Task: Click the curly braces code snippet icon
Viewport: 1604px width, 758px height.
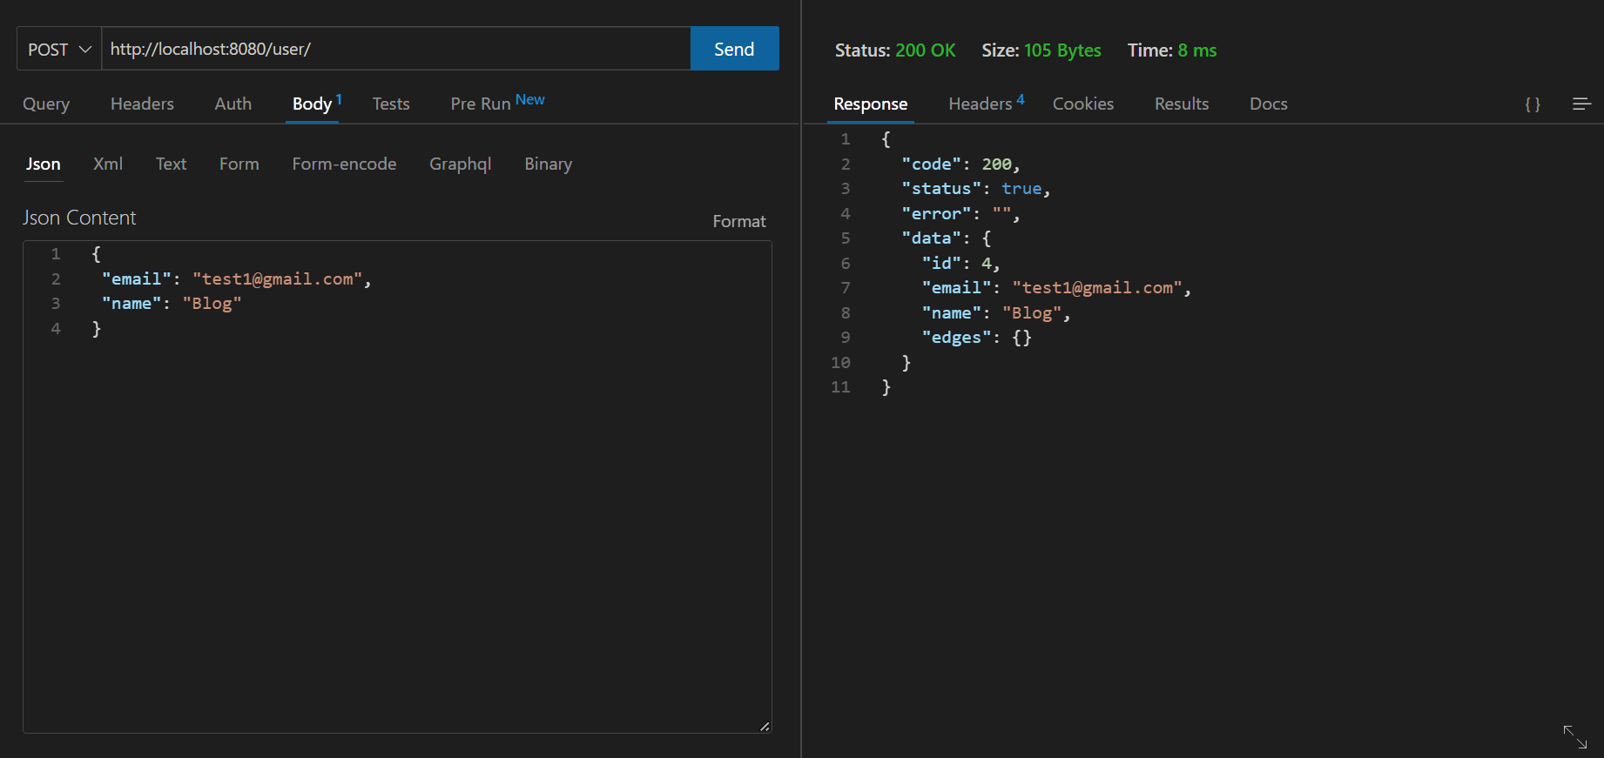Action: 1533,104
